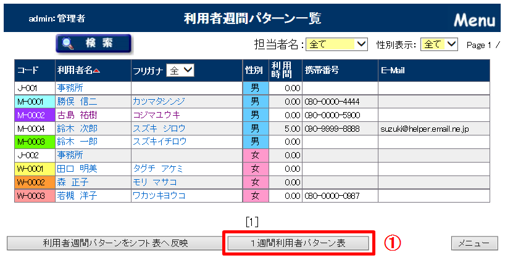Open the 担当者名 dropdown

[x=337, y=44]
